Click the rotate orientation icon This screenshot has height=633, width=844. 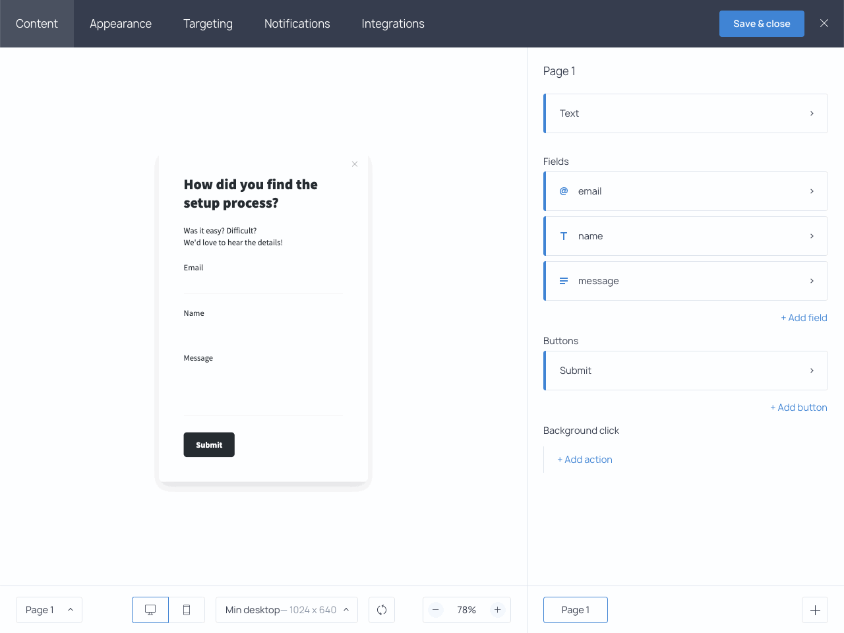point(381,610)
